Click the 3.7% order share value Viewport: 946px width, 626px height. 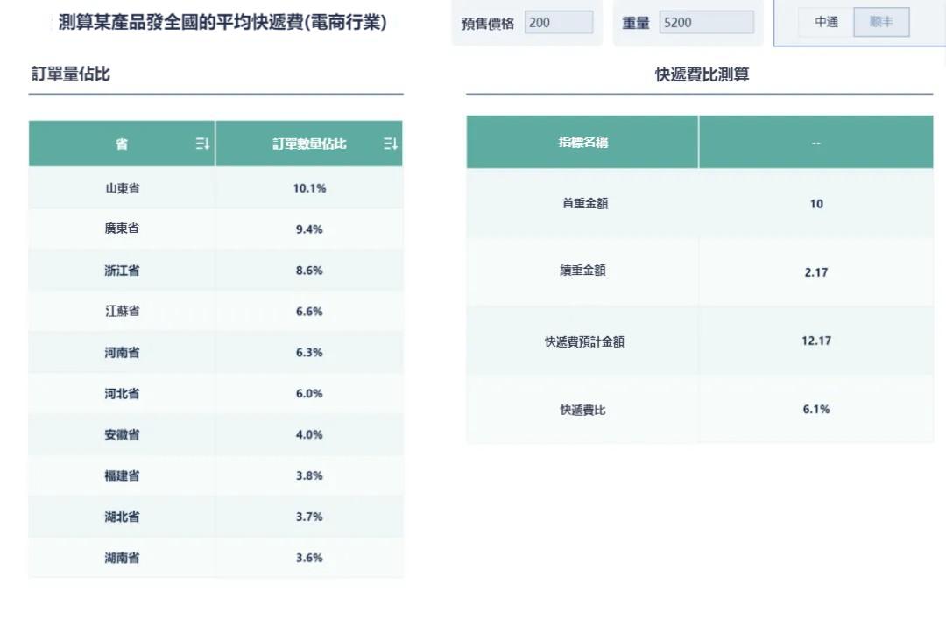(x=309, y=517)
